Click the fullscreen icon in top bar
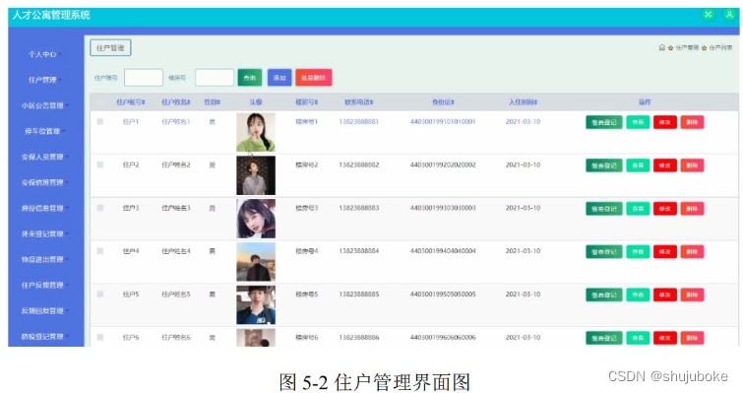This screenshot has width=743, height=393. [708, 14]
